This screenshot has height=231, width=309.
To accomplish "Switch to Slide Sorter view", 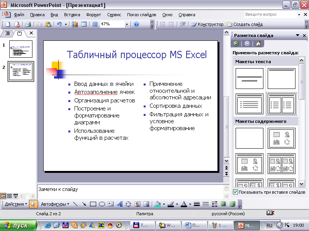I will pyautogui.click(x=9, y=196).
